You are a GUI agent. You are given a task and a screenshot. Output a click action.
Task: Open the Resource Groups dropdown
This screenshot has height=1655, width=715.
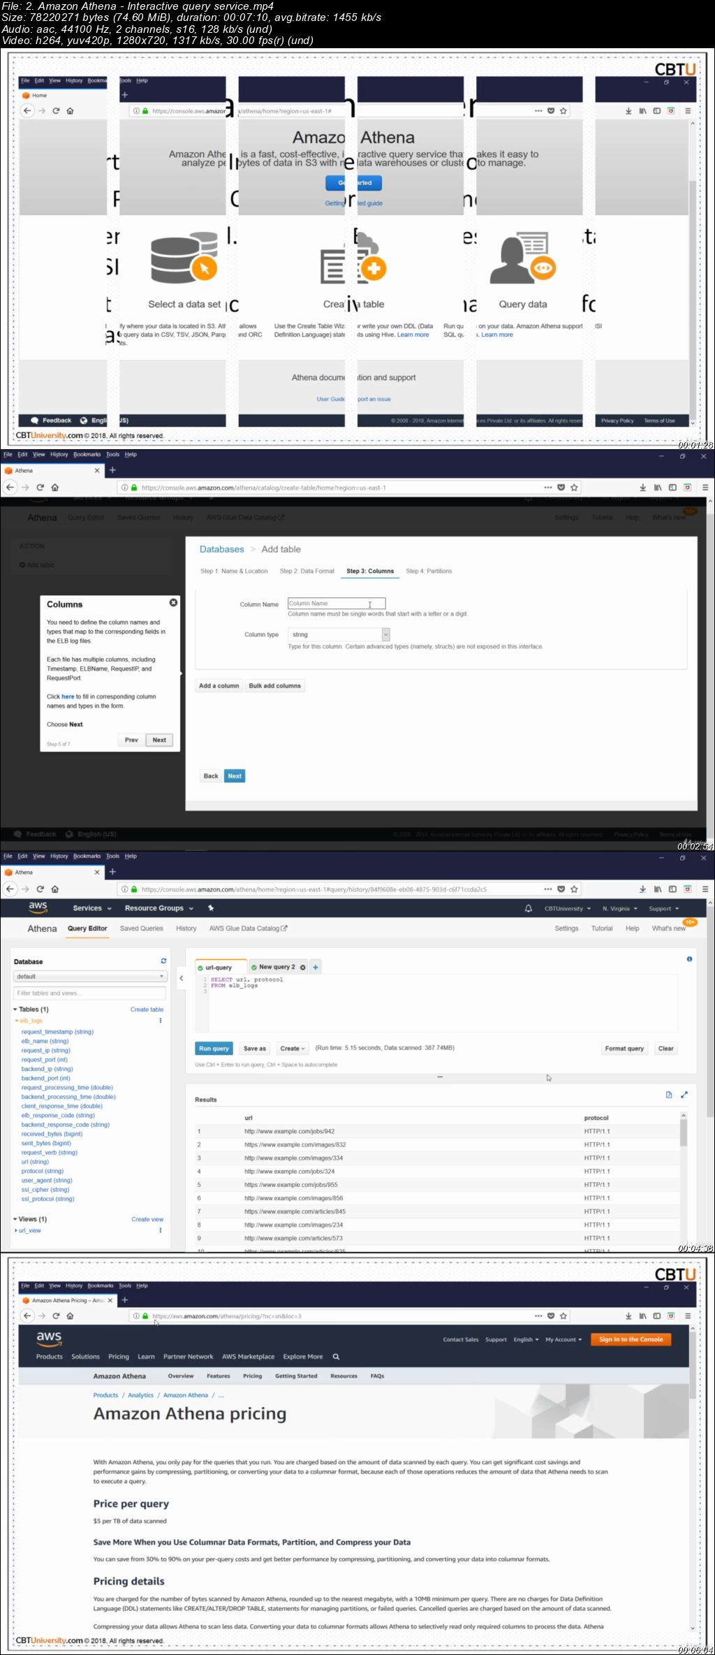[159, 908]
